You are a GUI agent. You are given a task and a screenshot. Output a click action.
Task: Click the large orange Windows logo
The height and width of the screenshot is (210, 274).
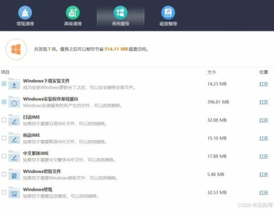pos(16,49)
